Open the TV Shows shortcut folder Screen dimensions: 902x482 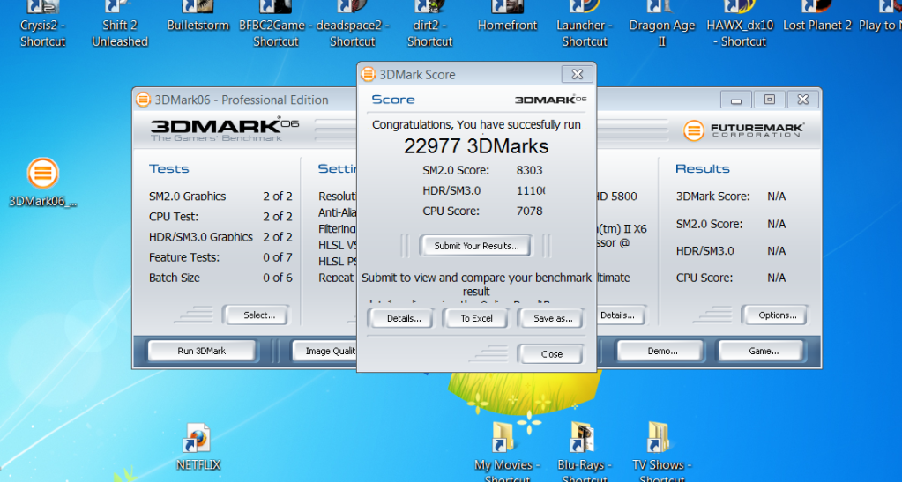pos(661,452)
